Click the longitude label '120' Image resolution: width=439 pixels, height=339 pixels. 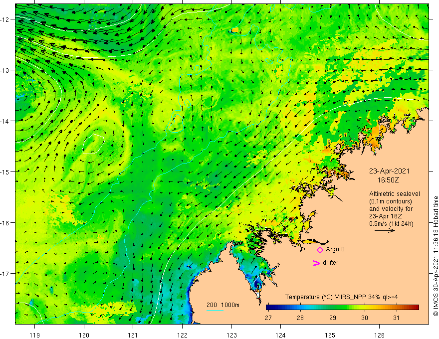84,335
